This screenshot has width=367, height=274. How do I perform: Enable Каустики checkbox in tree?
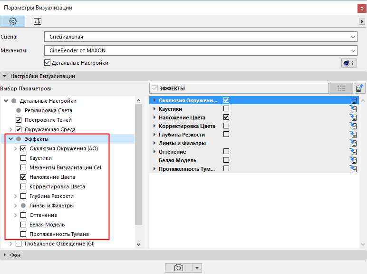(x=23, y=158)
